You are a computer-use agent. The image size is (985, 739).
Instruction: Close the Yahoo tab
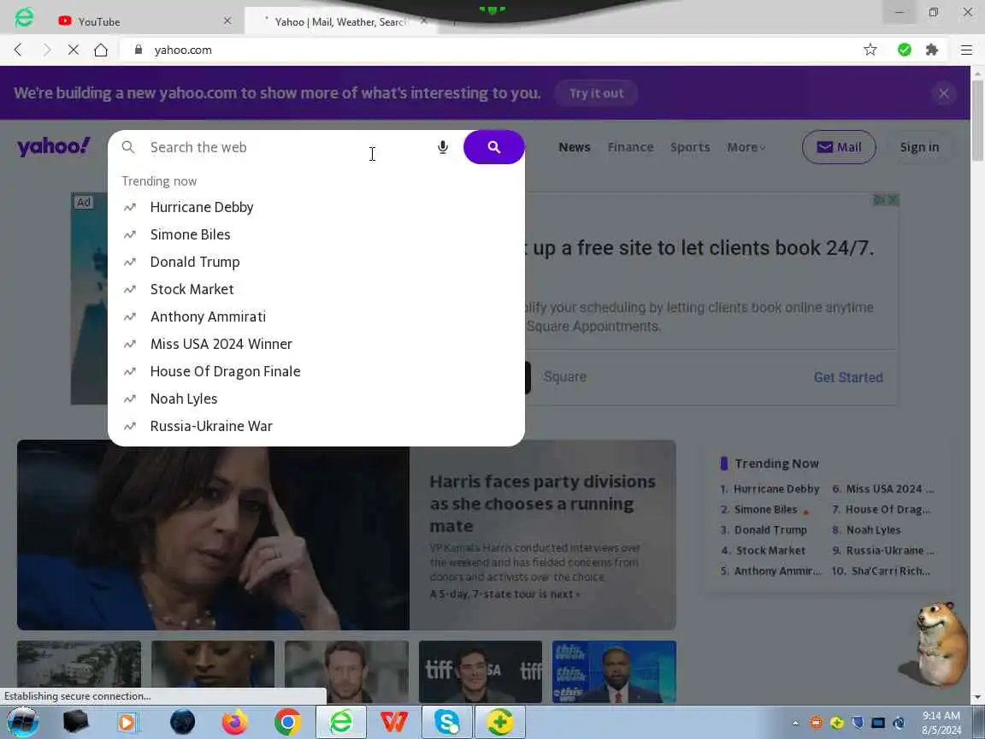tap(424, 21)
